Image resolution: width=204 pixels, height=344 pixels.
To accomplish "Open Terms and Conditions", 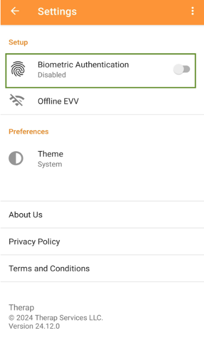I will tap(102, 268).
